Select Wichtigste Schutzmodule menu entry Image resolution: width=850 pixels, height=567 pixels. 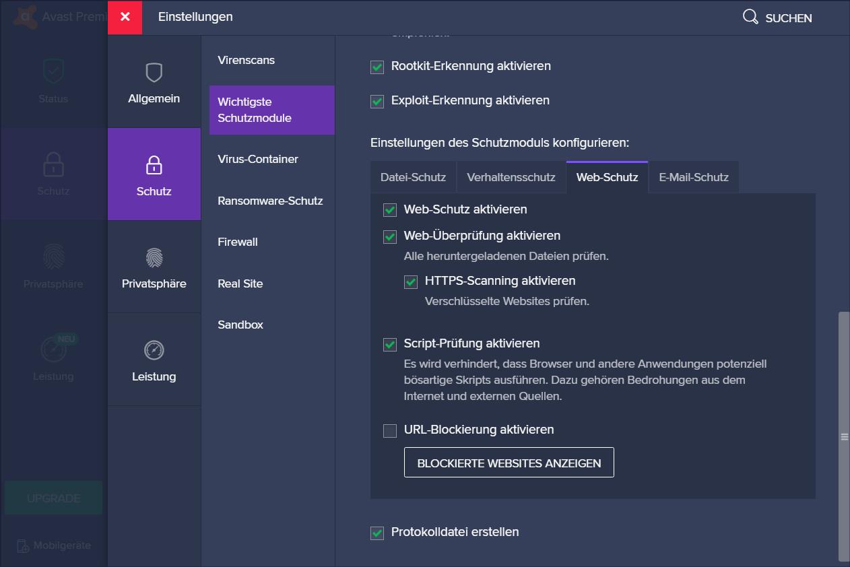[x=272, y=110]
